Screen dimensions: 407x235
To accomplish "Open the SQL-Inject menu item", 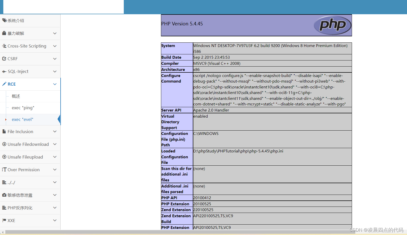I will tap(30, 71).
